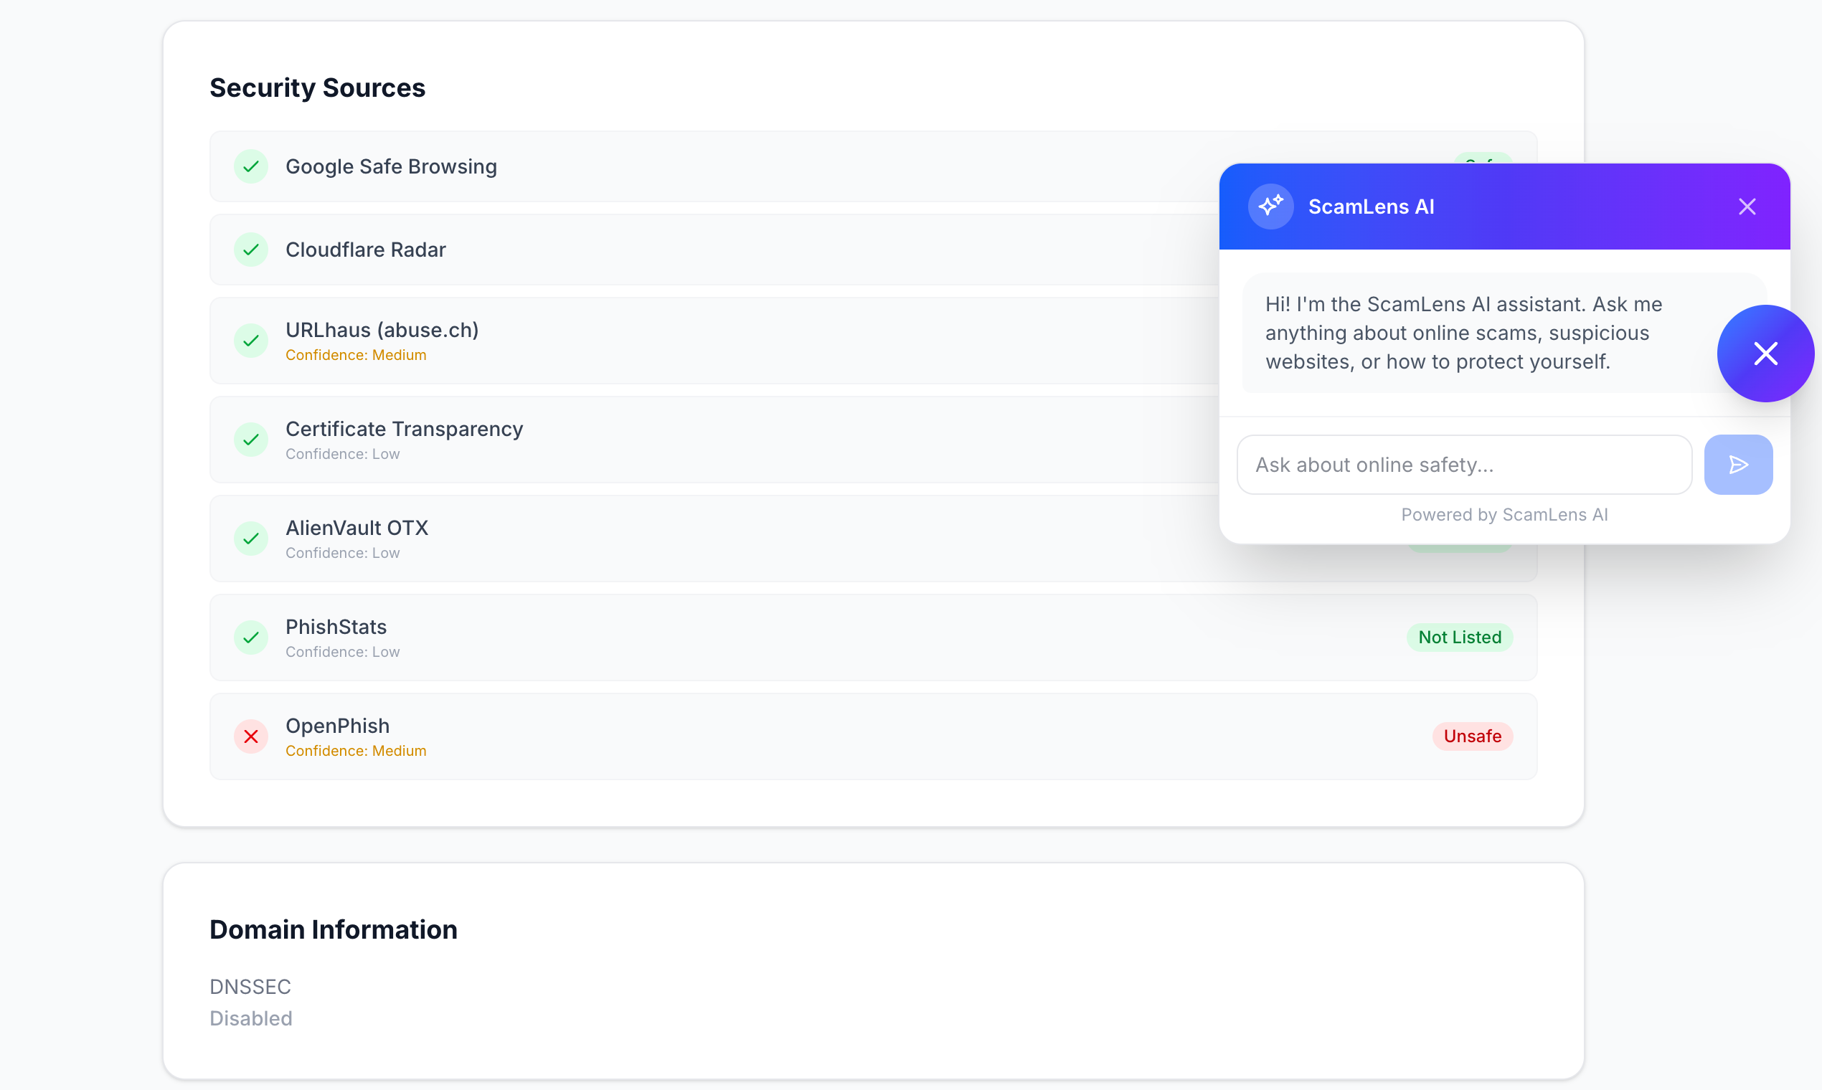
Task: Dismiss the chat via the floating circular X button
Action: click(1765, 354)
